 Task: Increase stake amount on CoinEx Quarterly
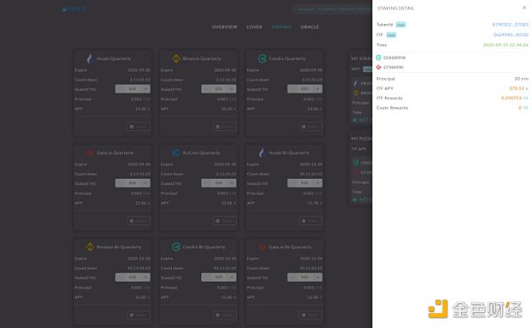pyautogui.click(x=318, y=89)
